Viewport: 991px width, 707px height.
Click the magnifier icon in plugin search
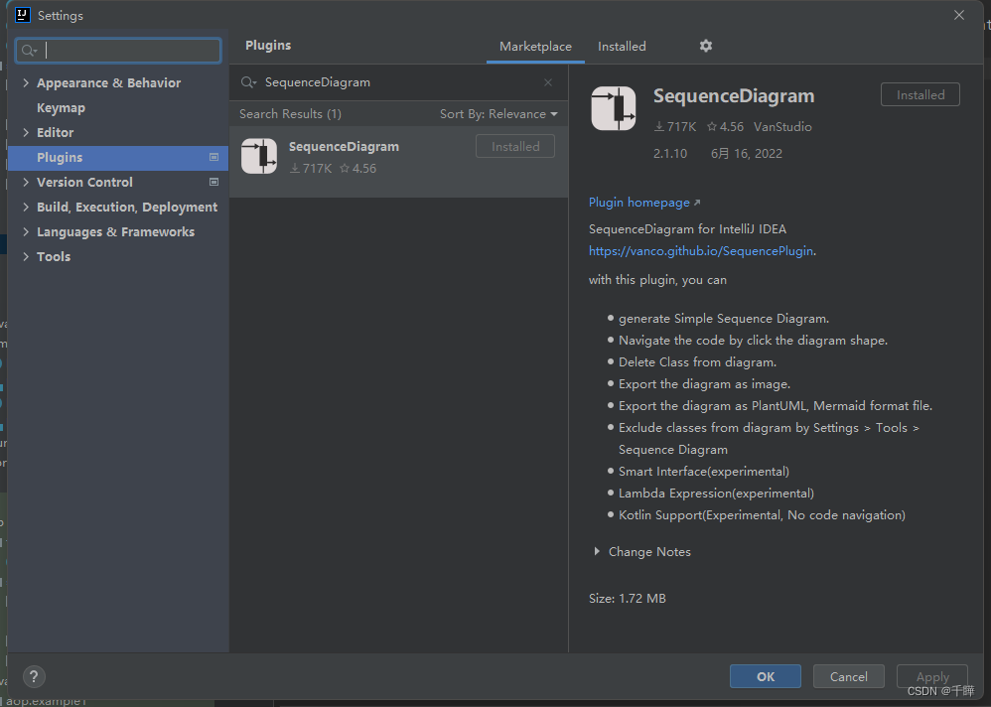click(x=248, y=82)
